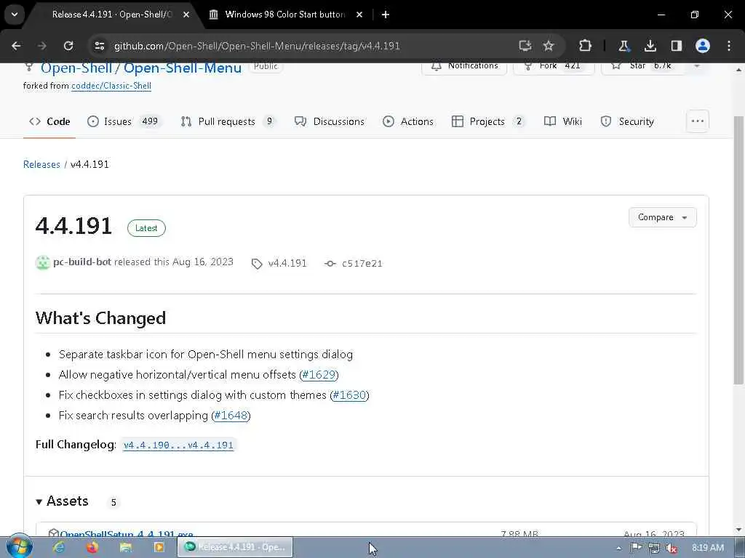
Task: Toggle the browser side panel icon
Action: [x=676, y=46]
